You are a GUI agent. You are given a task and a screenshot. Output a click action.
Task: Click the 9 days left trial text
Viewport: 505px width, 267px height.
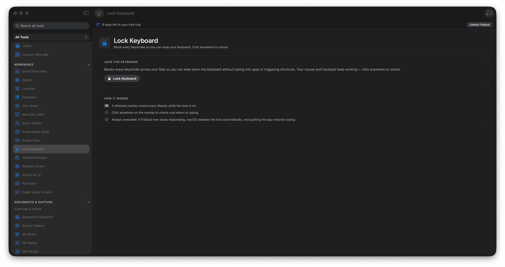pos(121,25)
